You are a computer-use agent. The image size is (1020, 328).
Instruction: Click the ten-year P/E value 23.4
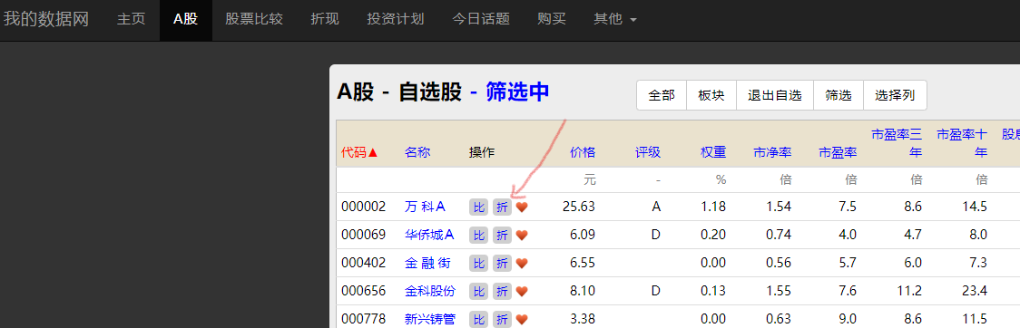974,291
